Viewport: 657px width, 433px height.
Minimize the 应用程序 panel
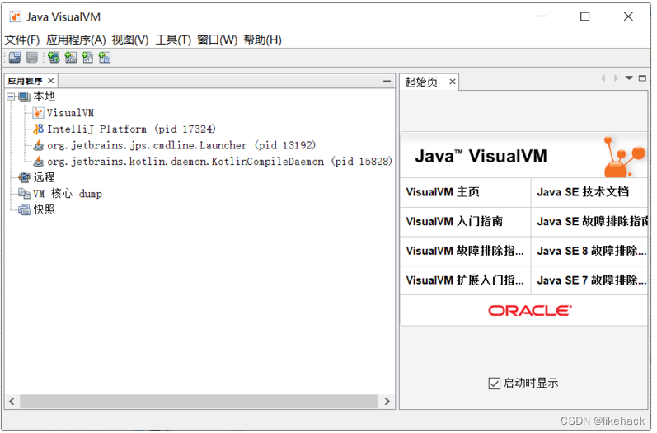pyautogui.click(x=387, y=81)
